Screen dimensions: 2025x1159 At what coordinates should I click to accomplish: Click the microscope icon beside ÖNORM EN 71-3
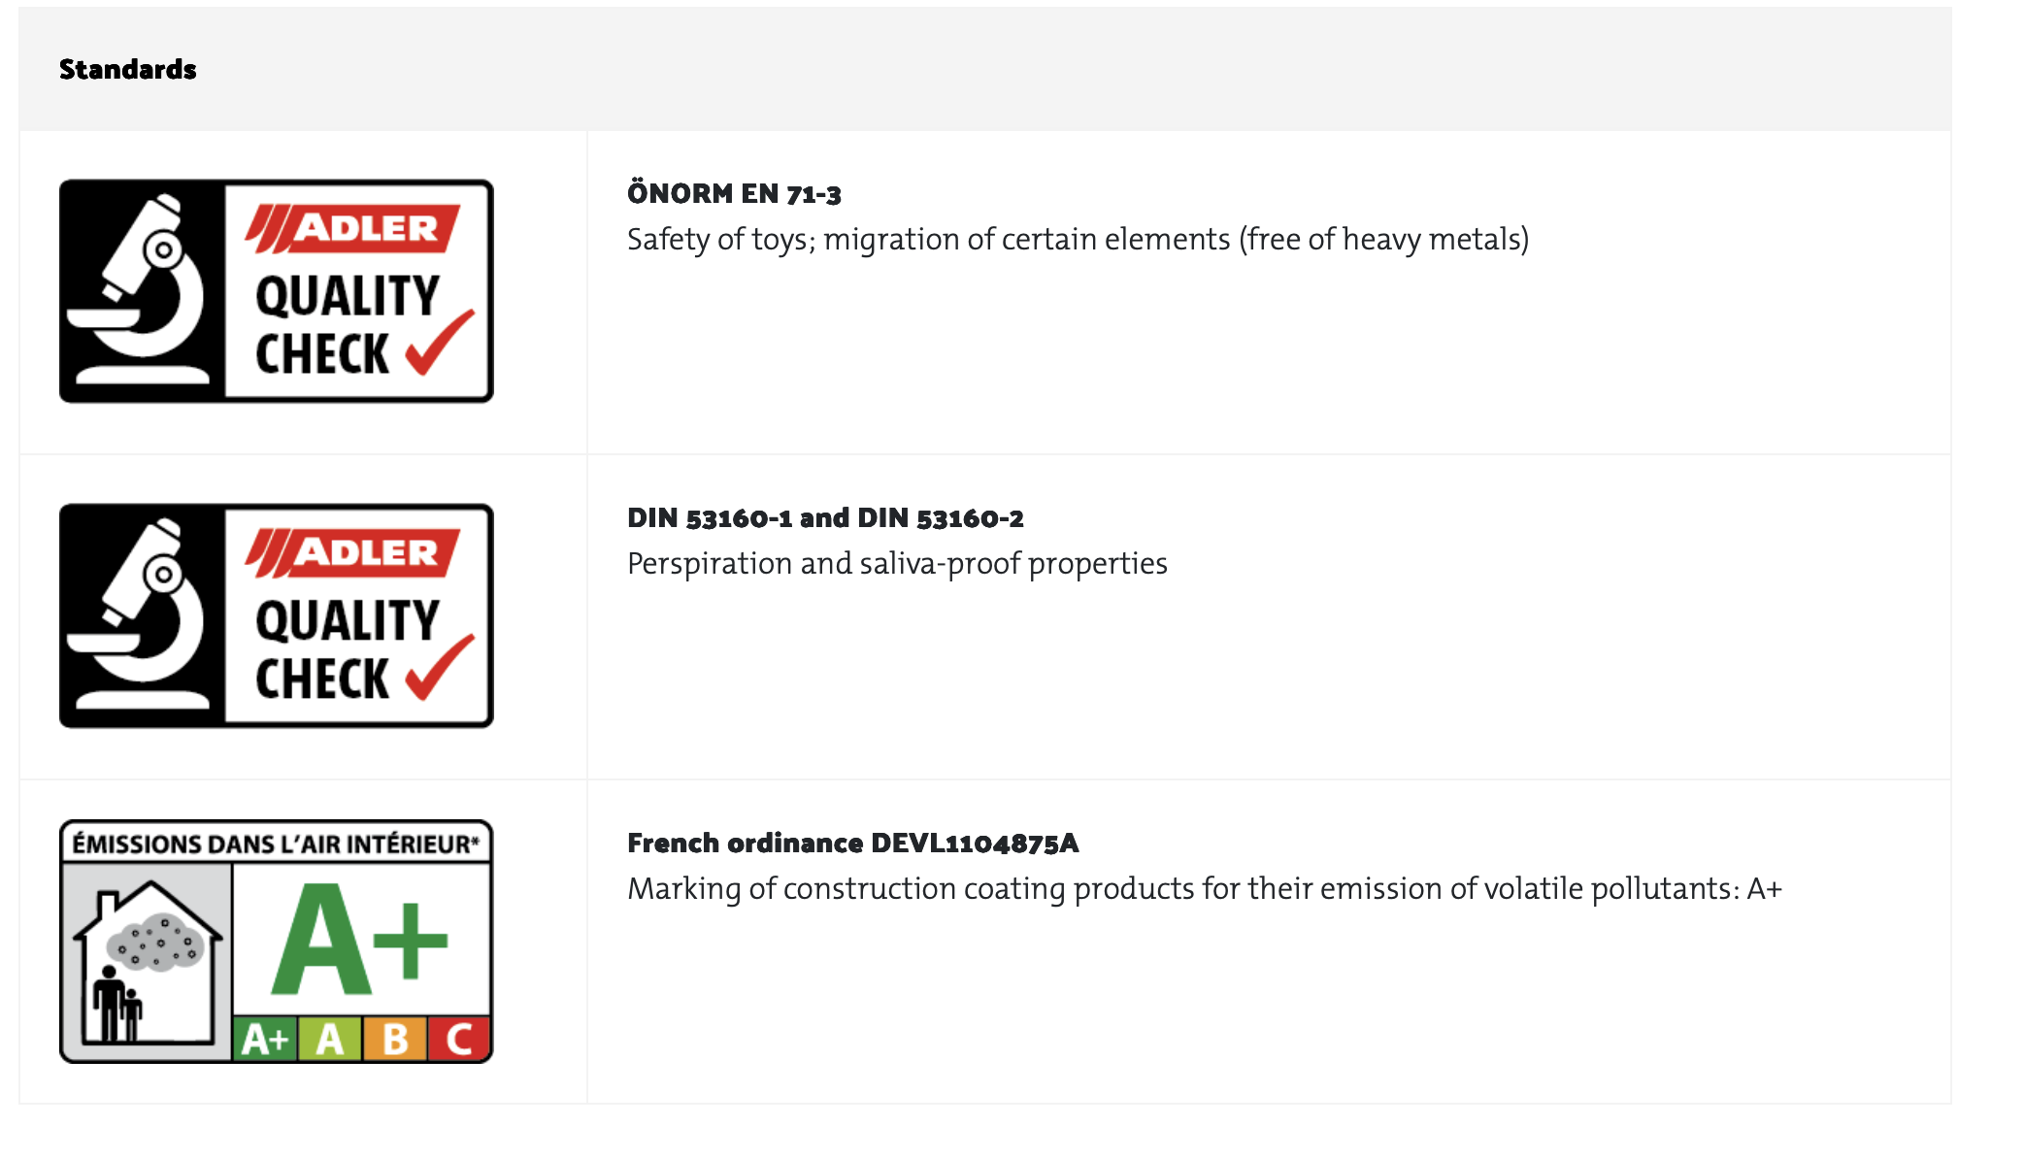click(142, 290)
